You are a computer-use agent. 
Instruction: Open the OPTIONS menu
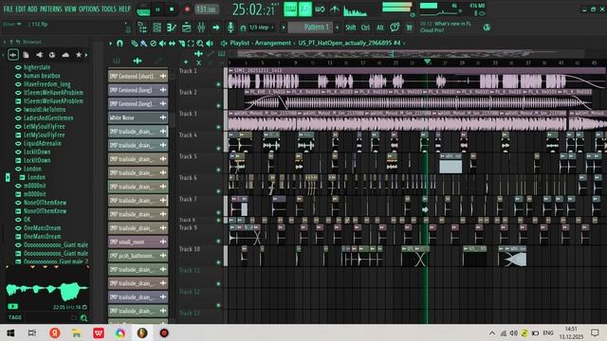[89, 9]
